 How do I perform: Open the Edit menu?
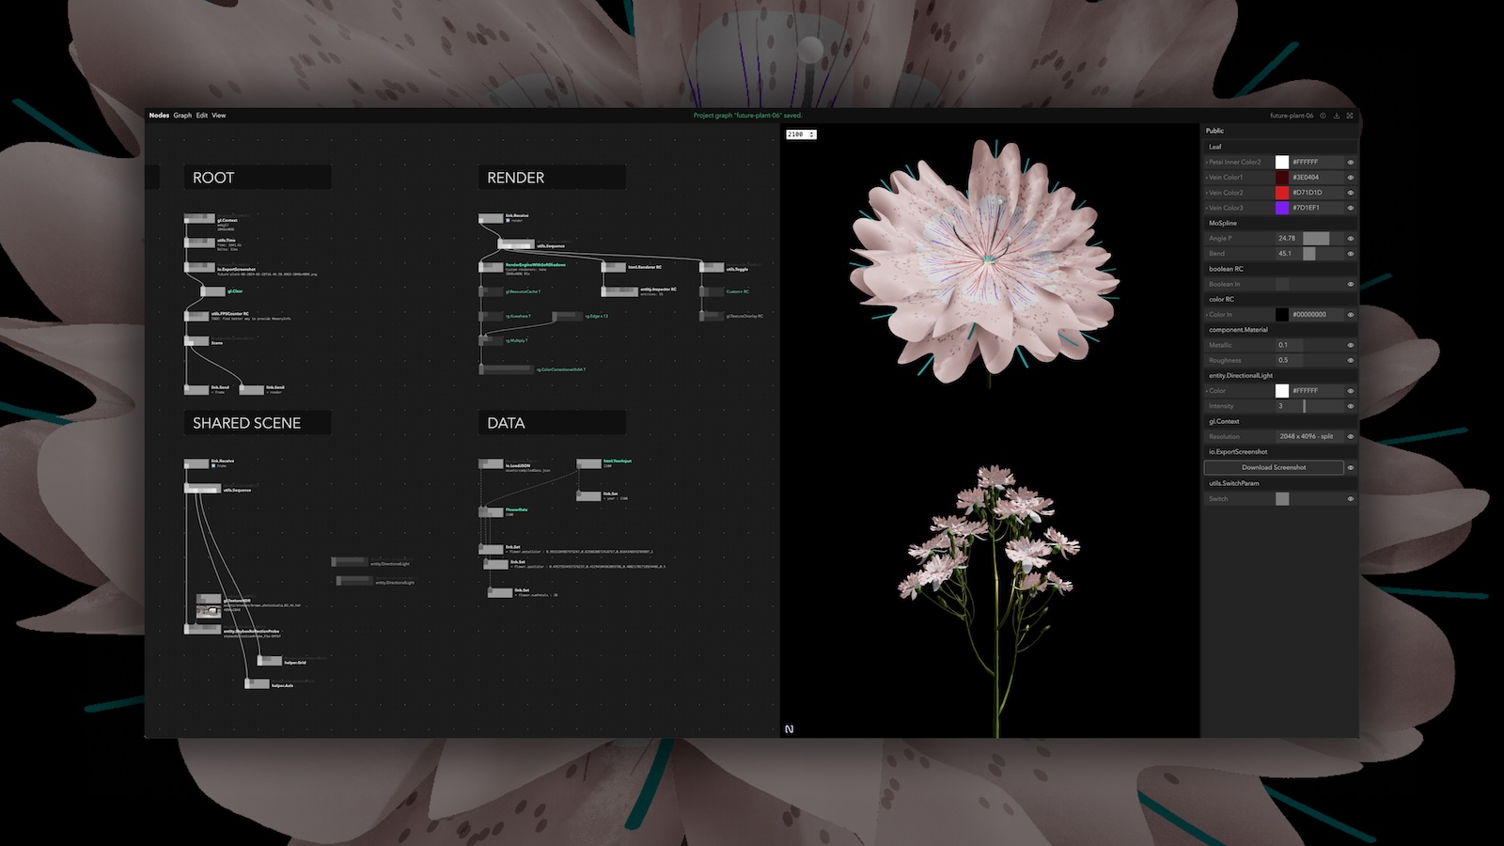[202, 116]
